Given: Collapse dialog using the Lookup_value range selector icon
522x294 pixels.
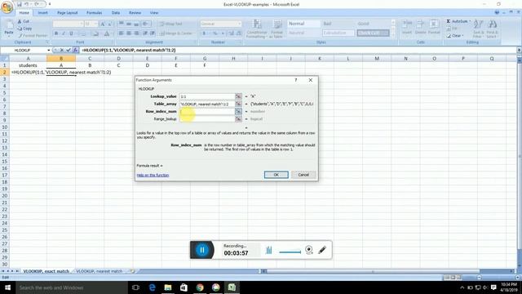Looking at the screenshot, I should click(238, 96).
